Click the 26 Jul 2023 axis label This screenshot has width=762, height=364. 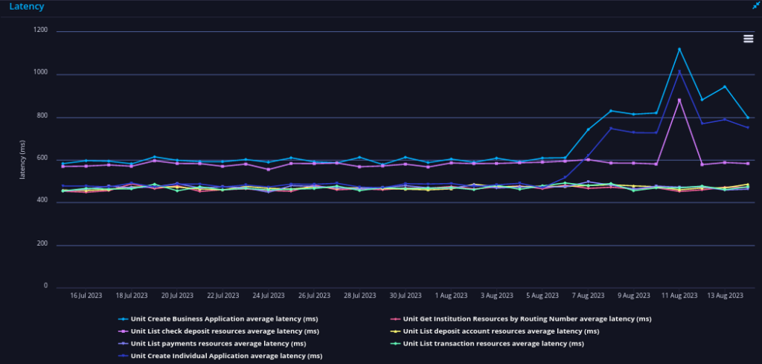click(315, 296)
